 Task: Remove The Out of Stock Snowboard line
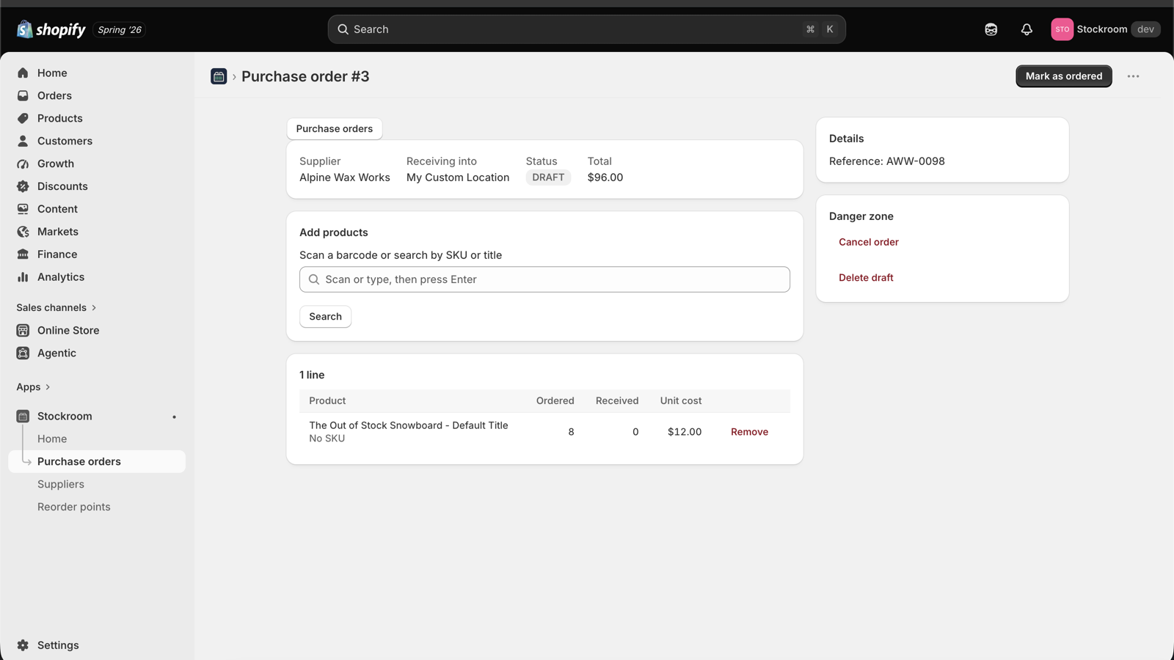[749, 432]
